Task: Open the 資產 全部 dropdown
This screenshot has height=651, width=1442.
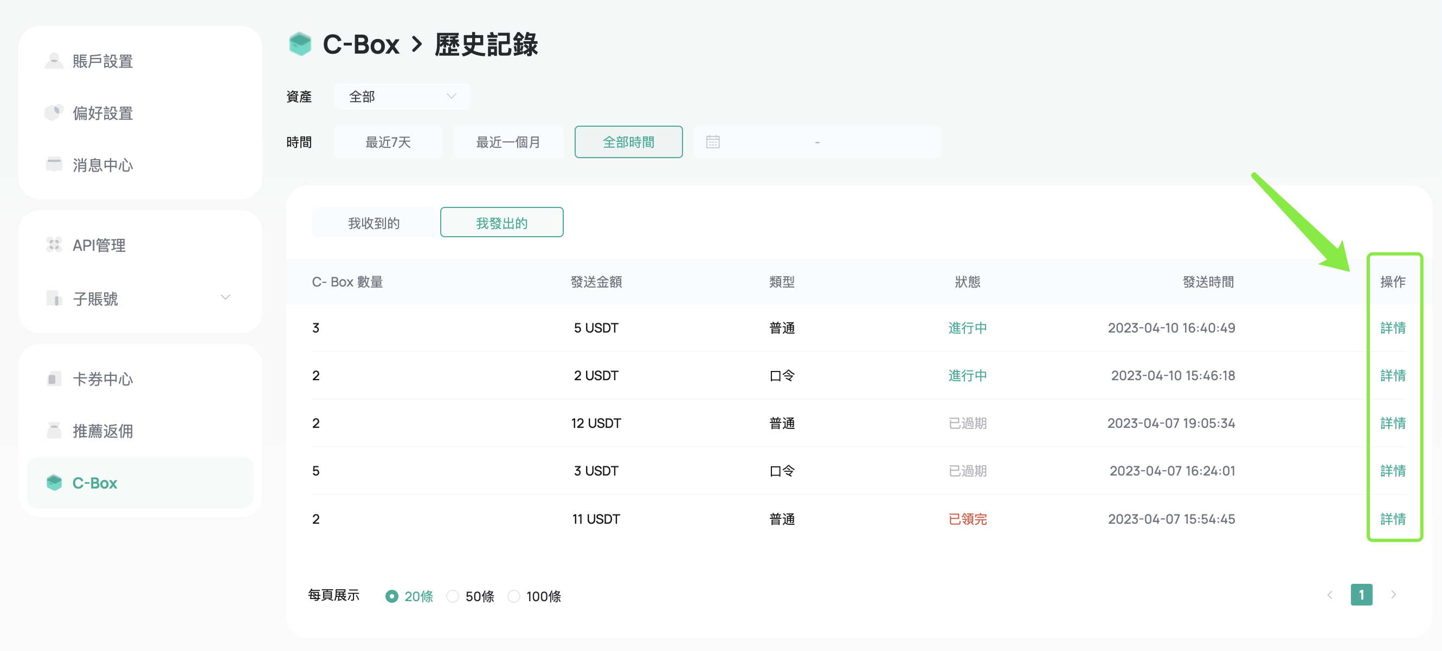Action: (x=402, y=97)
